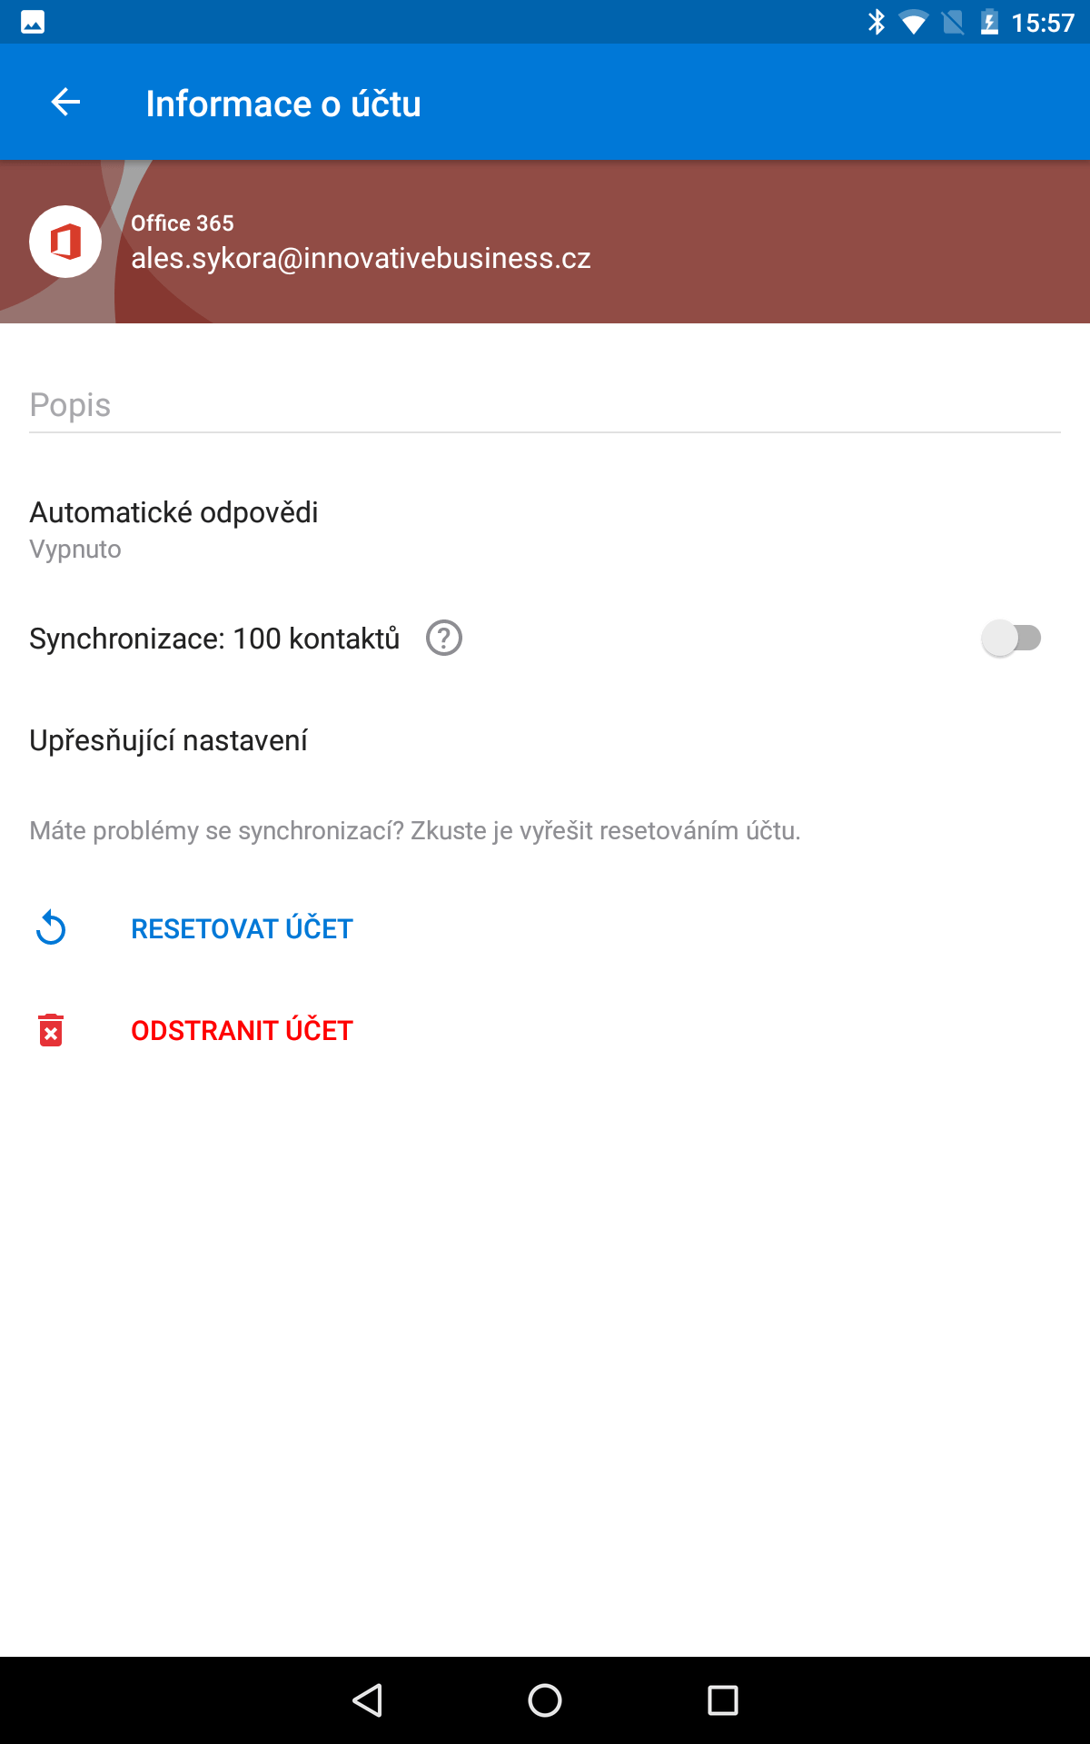Screen dimensions: 1090x1744
Task: Tap the red trash delete icon
Action: coord(51,1030)
